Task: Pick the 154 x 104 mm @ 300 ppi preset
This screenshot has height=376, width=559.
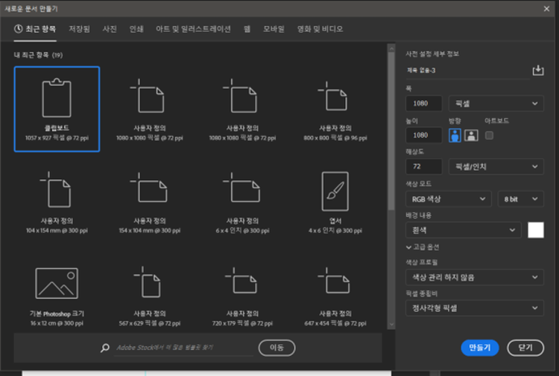Action: tap(149, 202)
